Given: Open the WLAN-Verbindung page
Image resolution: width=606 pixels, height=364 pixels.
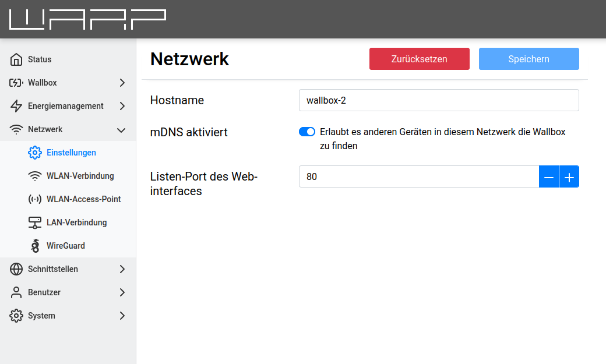Looking at the screenshot, I should (x=80, y=176).
